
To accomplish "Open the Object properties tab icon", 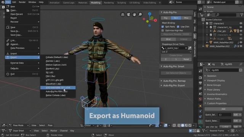I will 201,106.
